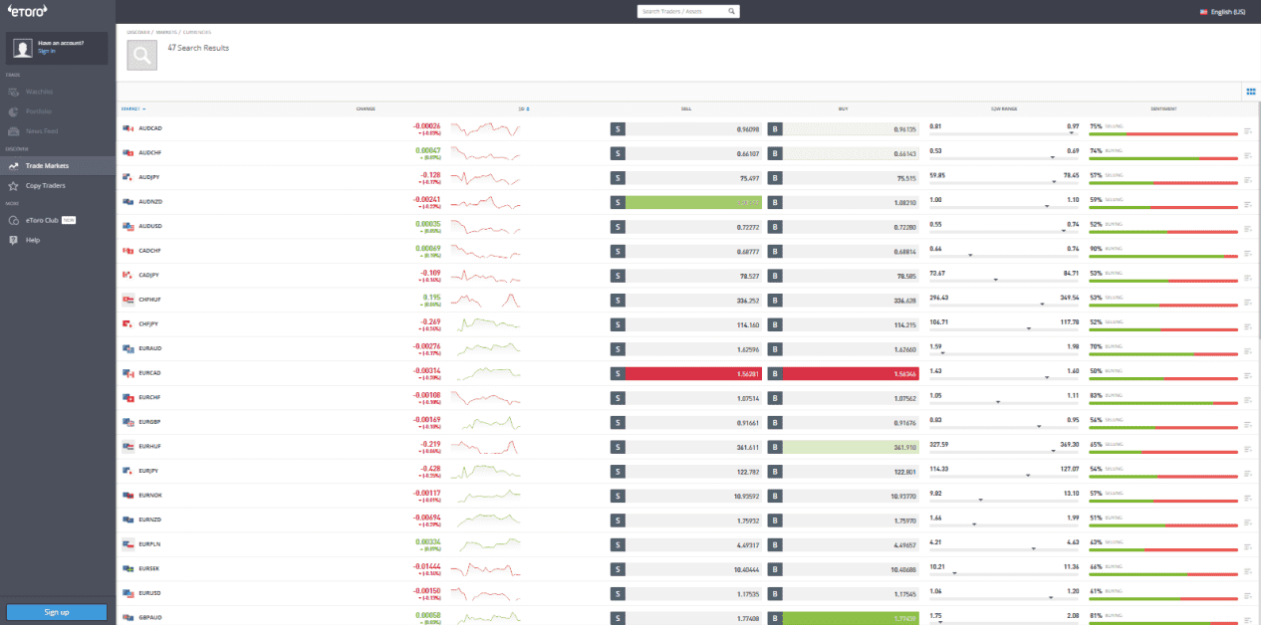Click the Sign in link
The height and width of the screenshot is (625, 1261).
pos(46,50)
